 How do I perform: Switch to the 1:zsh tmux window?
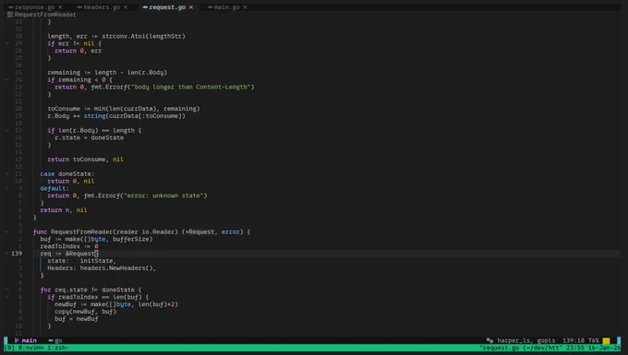(x=58, y=348)
